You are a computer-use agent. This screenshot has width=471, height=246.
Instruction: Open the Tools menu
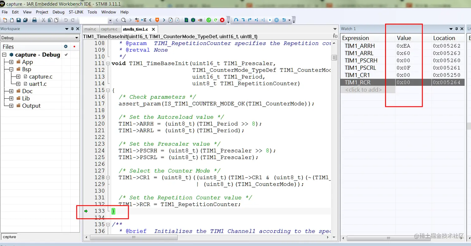point(92,12)
